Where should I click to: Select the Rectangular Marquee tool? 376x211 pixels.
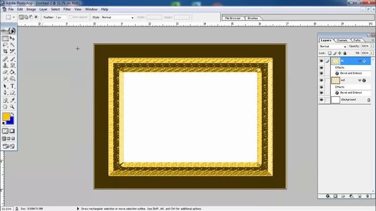pos(5,38)
